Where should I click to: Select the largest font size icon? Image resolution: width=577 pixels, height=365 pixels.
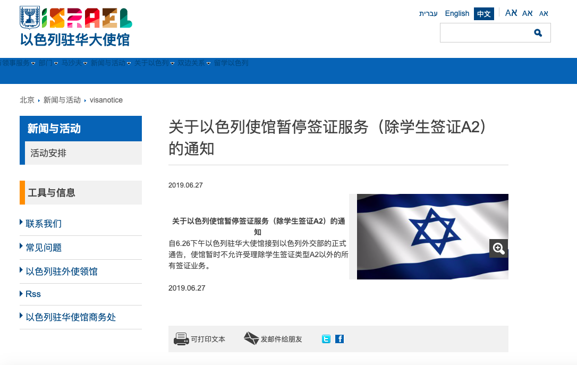click(511, 13)
